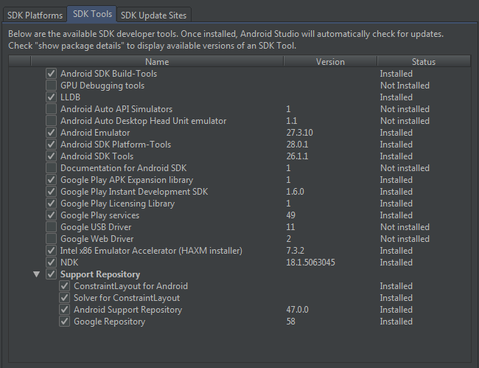Screen dimensions: 479x368
Task: Uncheck ConstraintLayout for Android checkbox
Action: 64,286
